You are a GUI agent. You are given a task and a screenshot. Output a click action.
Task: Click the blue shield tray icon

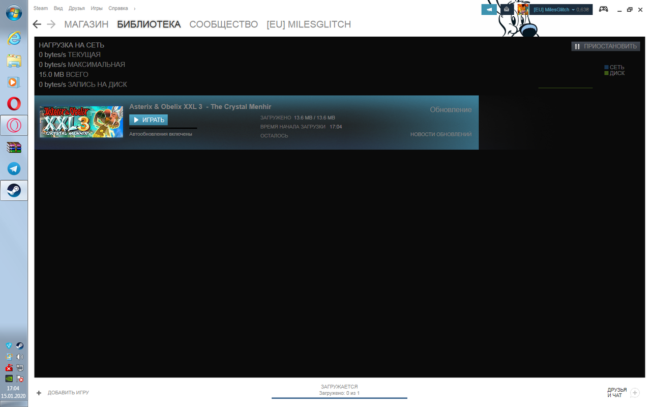[9, 345]
